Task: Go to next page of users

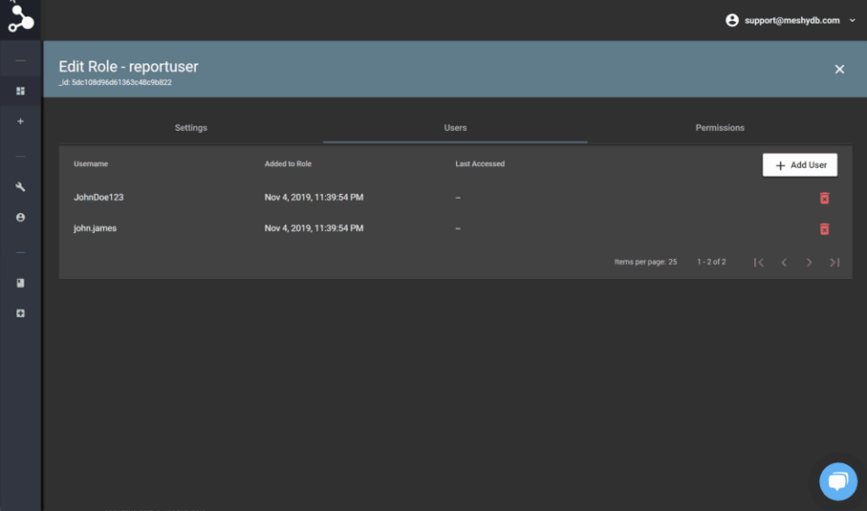Action: (x=809, y=262)
